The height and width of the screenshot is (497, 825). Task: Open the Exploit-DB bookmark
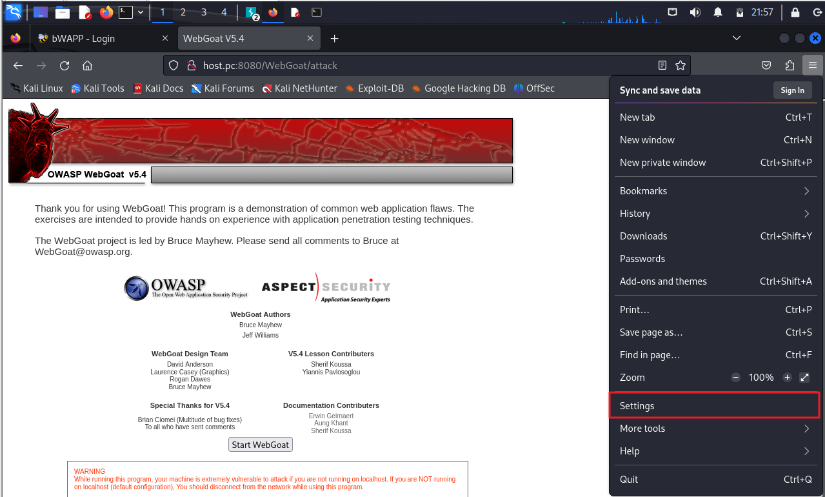(x=374, y=88)
